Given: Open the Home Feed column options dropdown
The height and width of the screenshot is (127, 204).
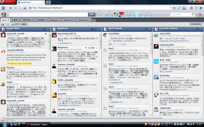Looking at the screenshot, I should 48,29.
